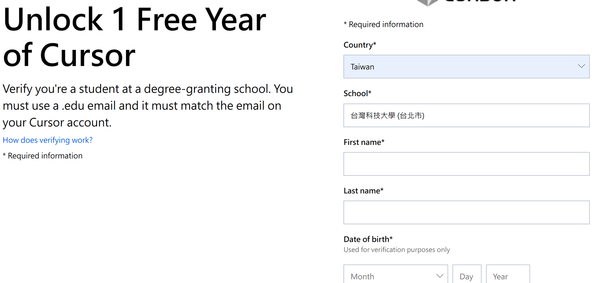Image resolution: width=614 pixels, height=283 pixels.
Task: Click into the First name input box
Action: (467, 164)
